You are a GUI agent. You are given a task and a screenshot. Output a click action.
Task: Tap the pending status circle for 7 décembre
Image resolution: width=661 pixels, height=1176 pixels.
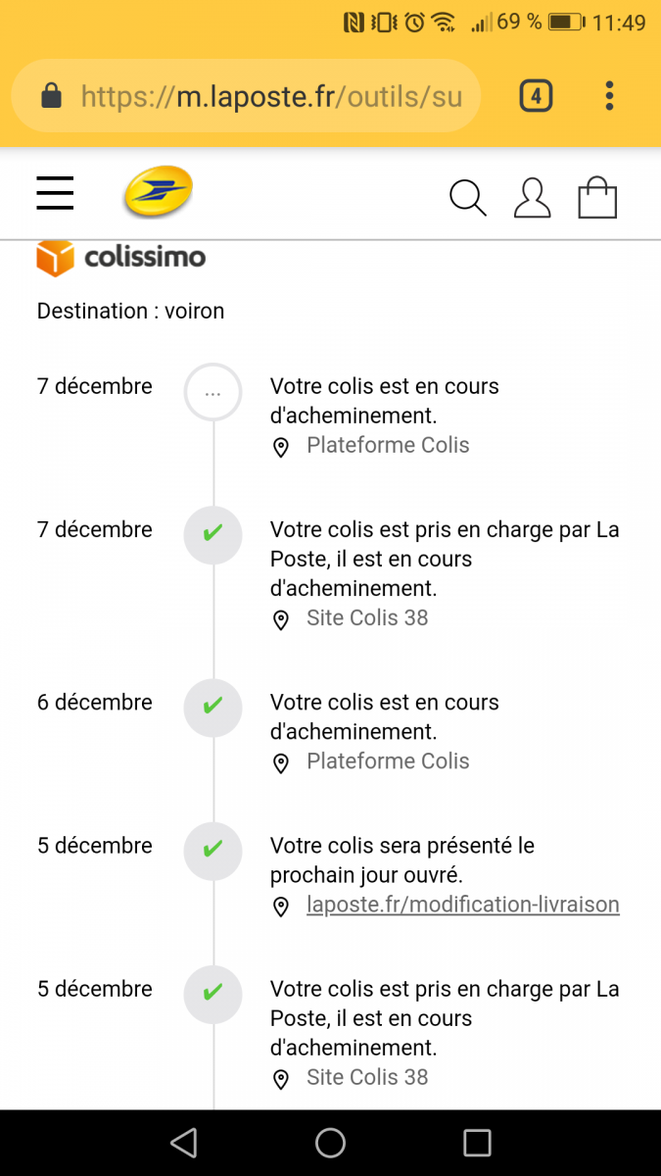(212, 393)
